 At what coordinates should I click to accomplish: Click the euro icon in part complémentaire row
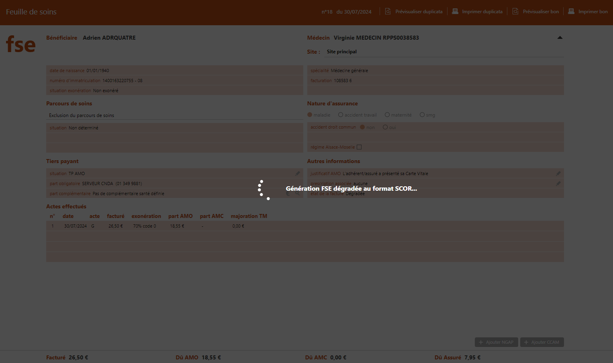(288, 194)
